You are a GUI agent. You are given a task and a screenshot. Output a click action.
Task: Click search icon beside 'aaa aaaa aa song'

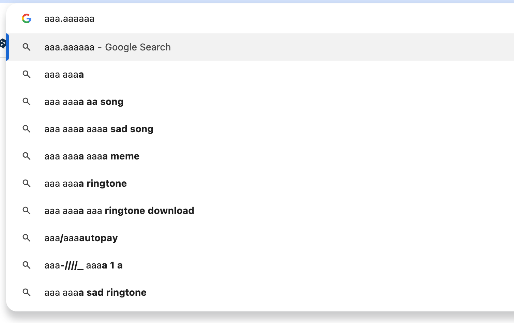(27, 102)
